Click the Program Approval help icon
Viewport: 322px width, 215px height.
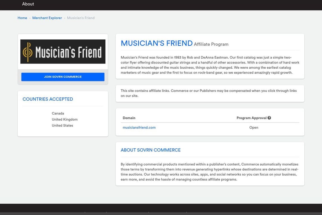[x=269, y=118]
